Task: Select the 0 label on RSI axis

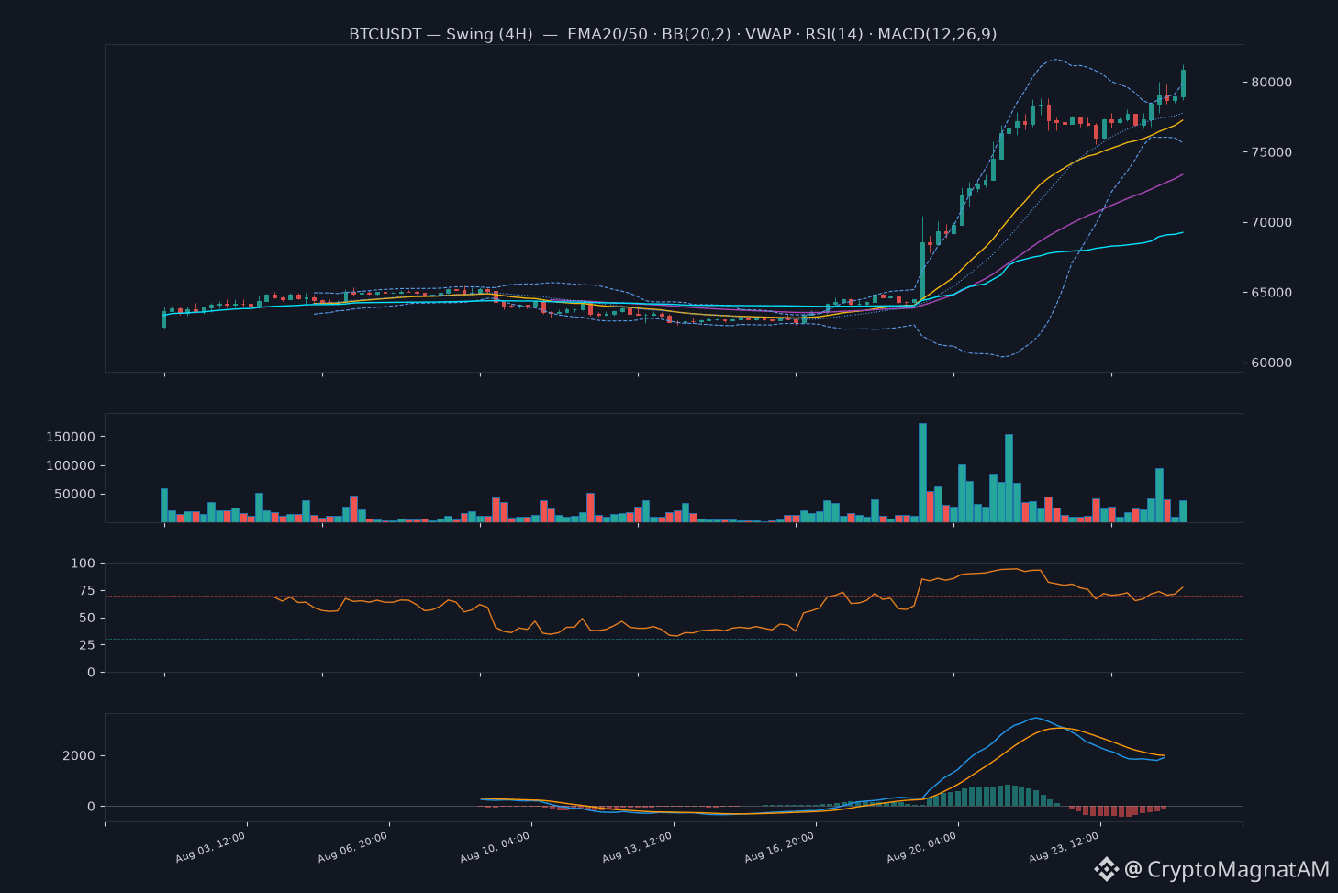Action: pyautogui.click(x=92, y=673)
